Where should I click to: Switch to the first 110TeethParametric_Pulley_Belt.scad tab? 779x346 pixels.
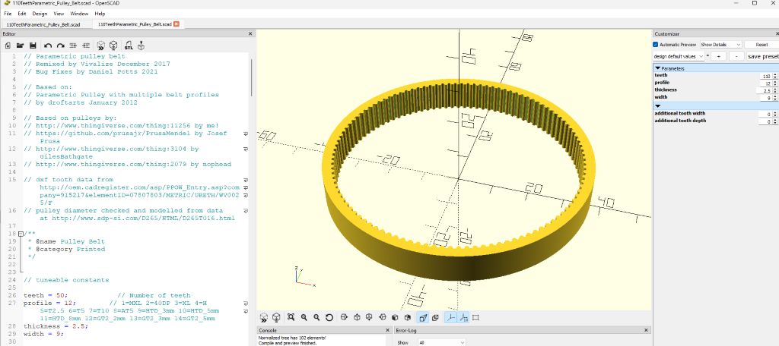click(x=43, y=24)
